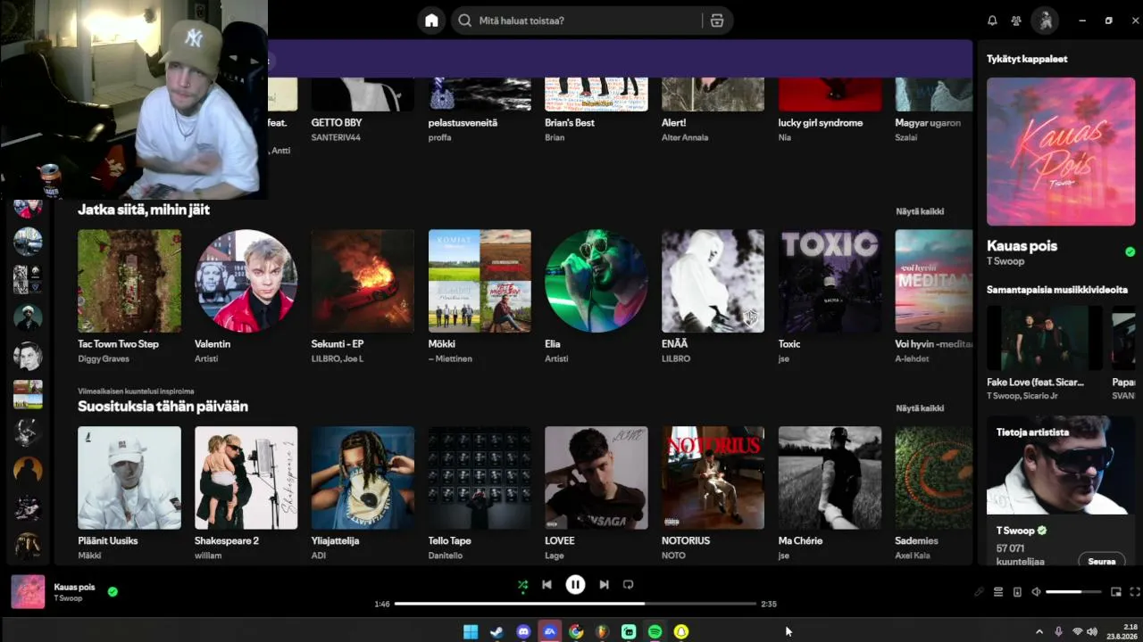Mute the speaker volume icon
Image resolution: width=1143 pixels, height=642 pixels.
point(1036,592)
